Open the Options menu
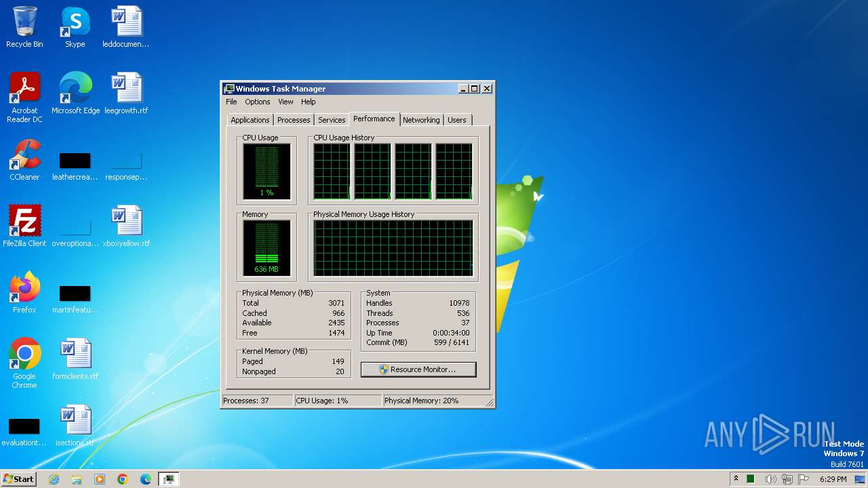This screenshot has height=488, width=868. pyautogui.click(x=258, y=102)
